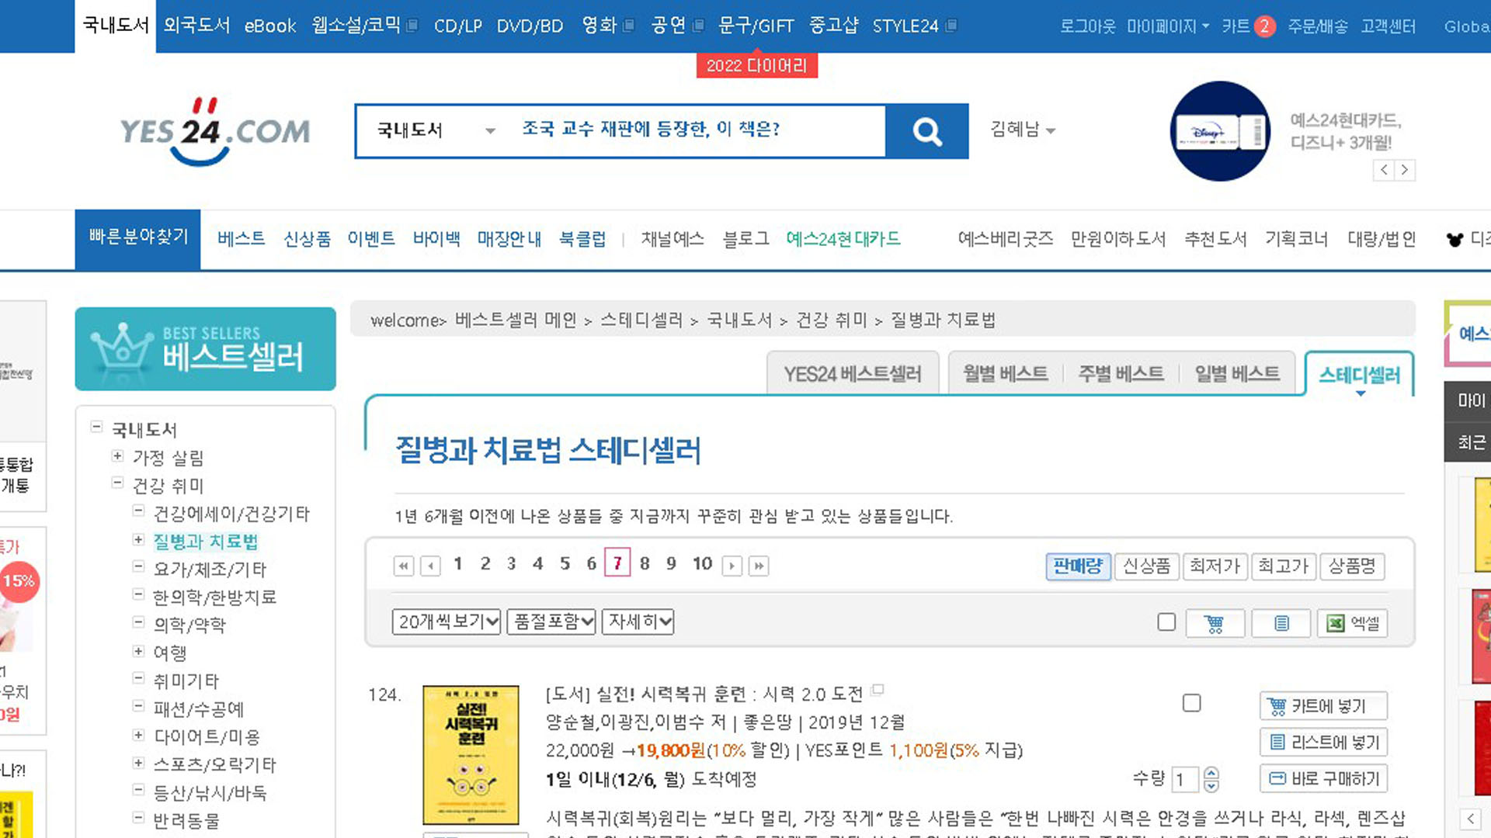Open the 마이페이지 dropdown menu
This screenshot has width=1491, height=838.
1168,26
